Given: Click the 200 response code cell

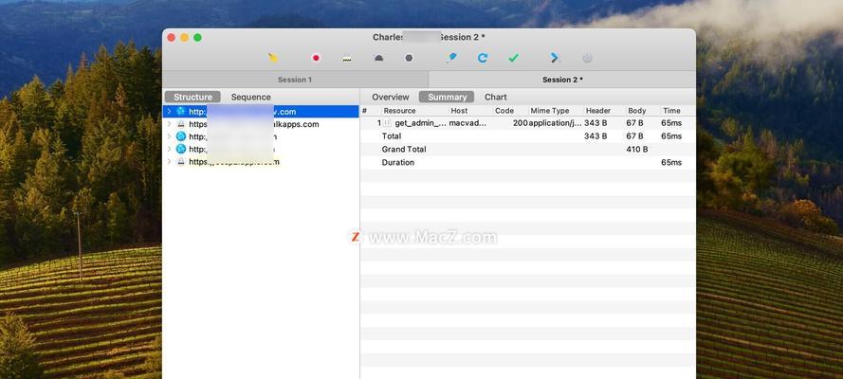Looking at the screenshot, I should pyautogui.click(x=520, y=123).
